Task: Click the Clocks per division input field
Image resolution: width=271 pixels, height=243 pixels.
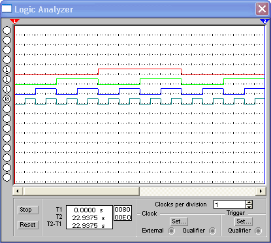Action: click(230, 204)
